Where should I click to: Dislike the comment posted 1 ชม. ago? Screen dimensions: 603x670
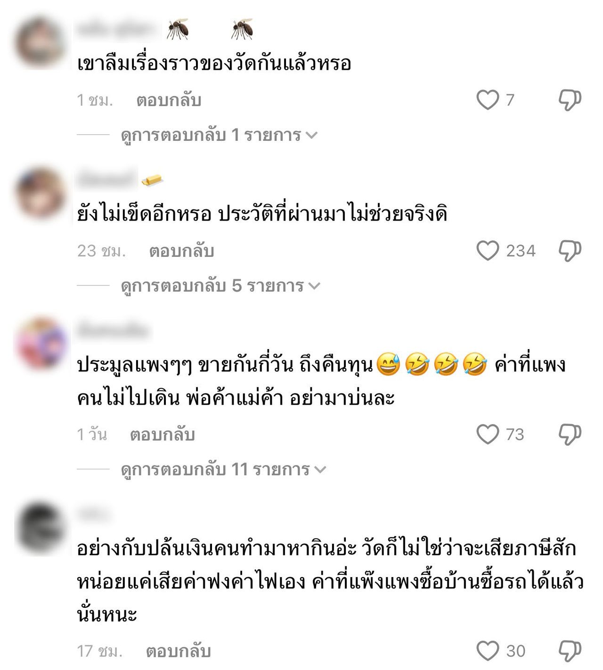570,100
